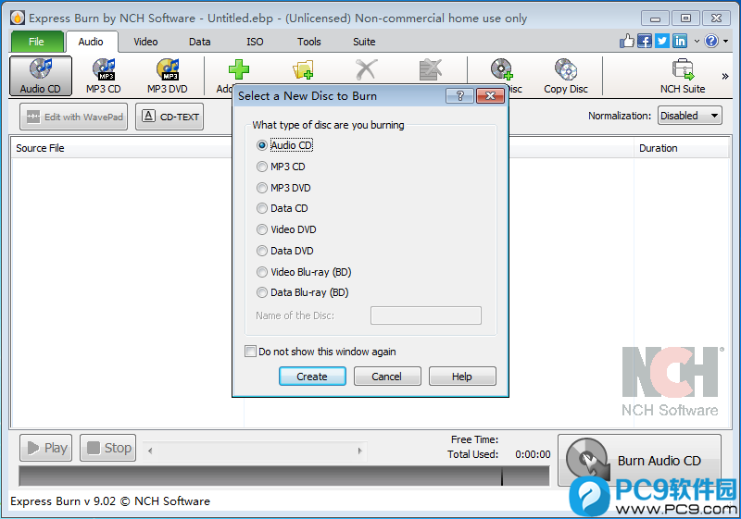Select the Data CD radio option
This screenshot has width=741, height=519.
pos(262,208)
